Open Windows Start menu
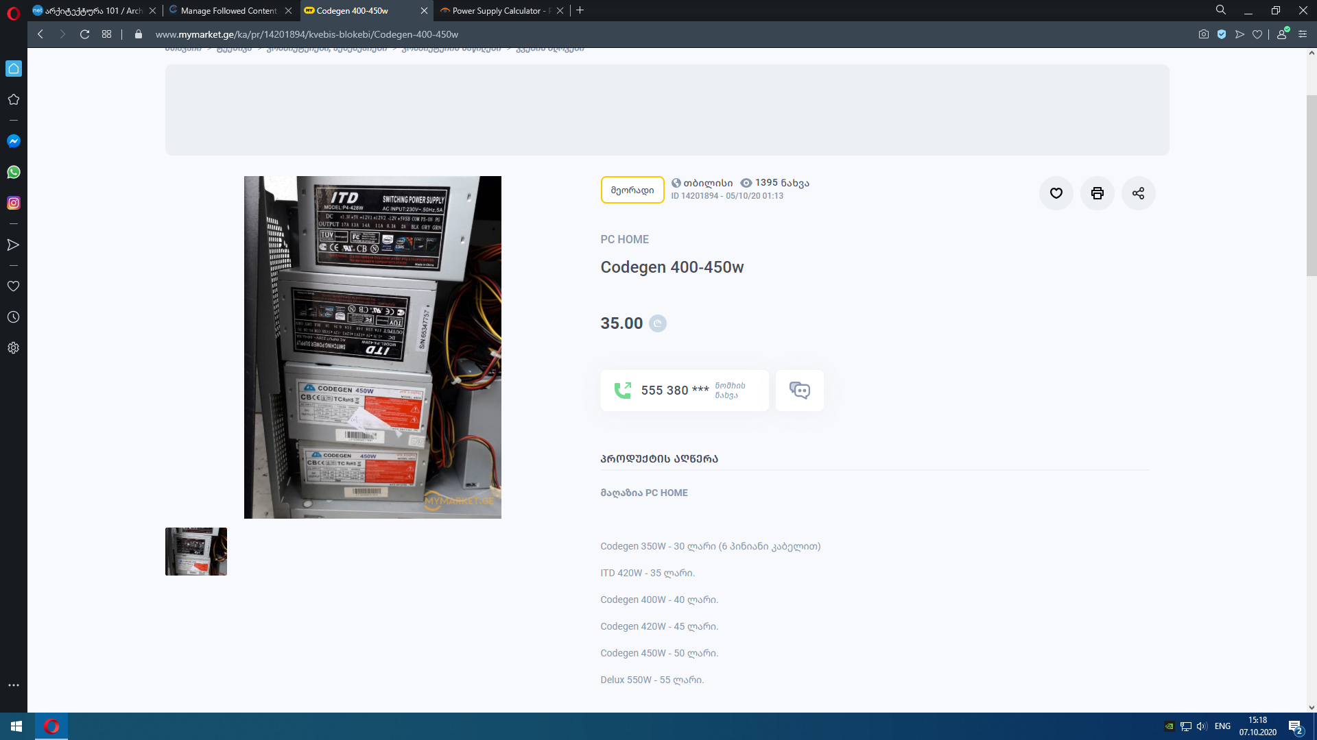Screen dimensions: 1317x740 [x=16, y=726]
